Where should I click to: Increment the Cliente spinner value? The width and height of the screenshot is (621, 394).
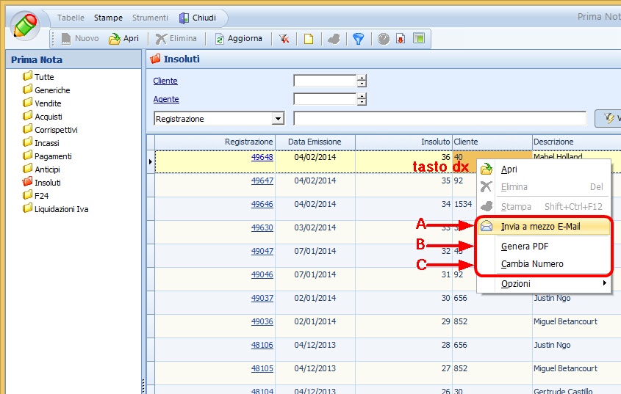pos(362,78)
